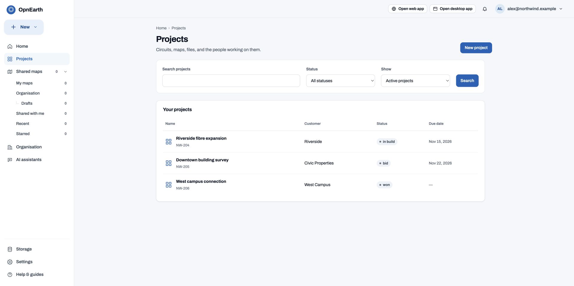Click the plus icon in New button
Viewport: 574px width, 286px height.
click(x=13, y=27)
